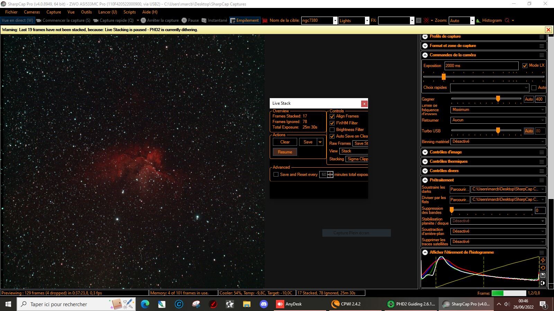This screenshot has height=311, width=554.
Task: Click the Pause capture icon
Action: click(184, 20)
